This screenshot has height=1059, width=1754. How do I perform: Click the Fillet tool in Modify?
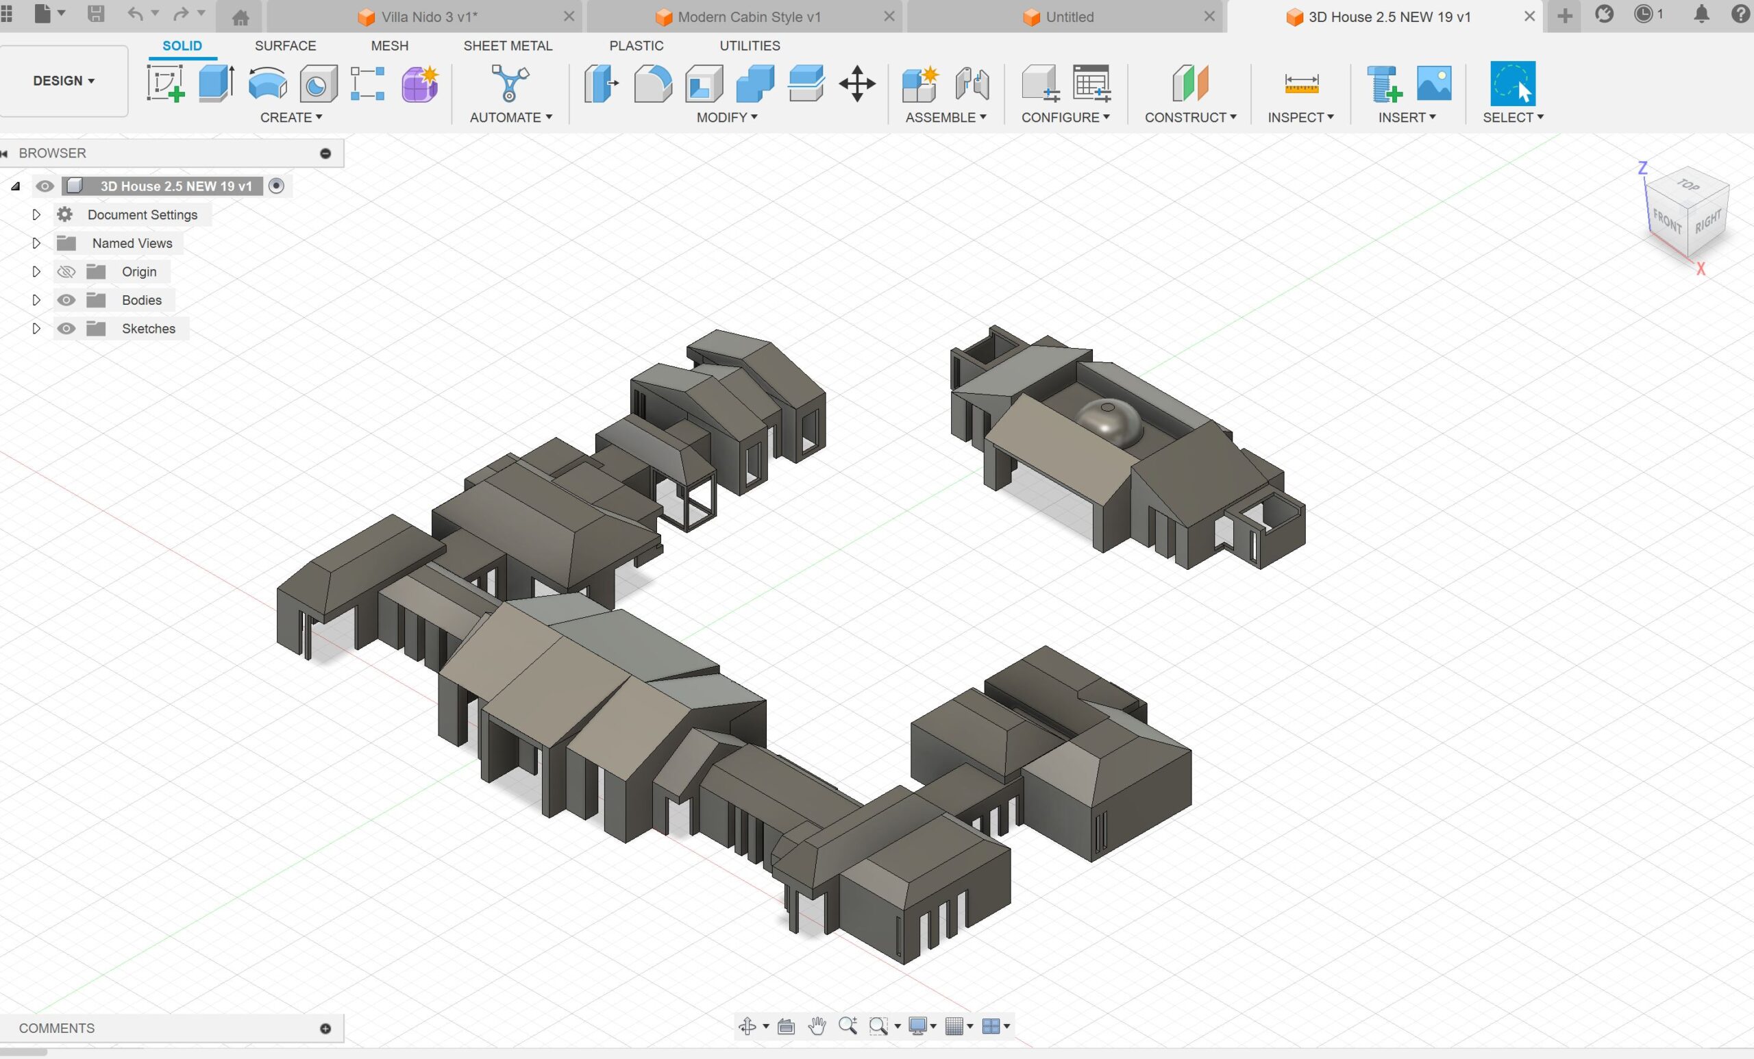(x=652, y=84)
